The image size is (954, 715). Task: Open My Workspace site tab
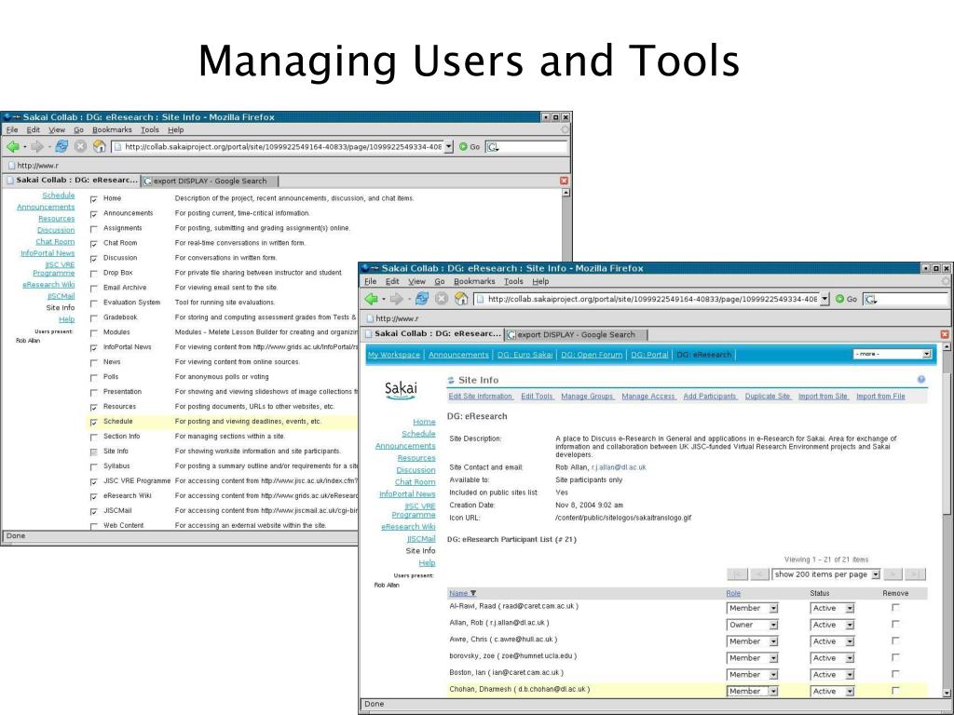tap(394, 355)
